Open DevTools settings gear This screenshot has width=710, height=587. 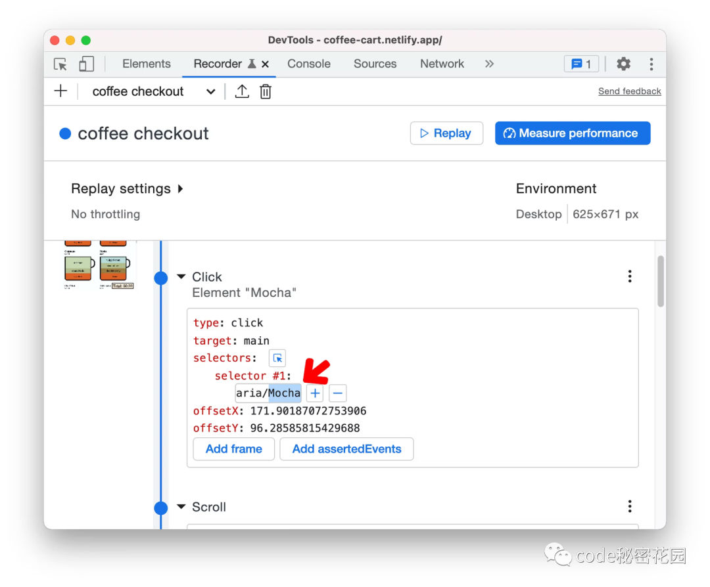[623, 64]
